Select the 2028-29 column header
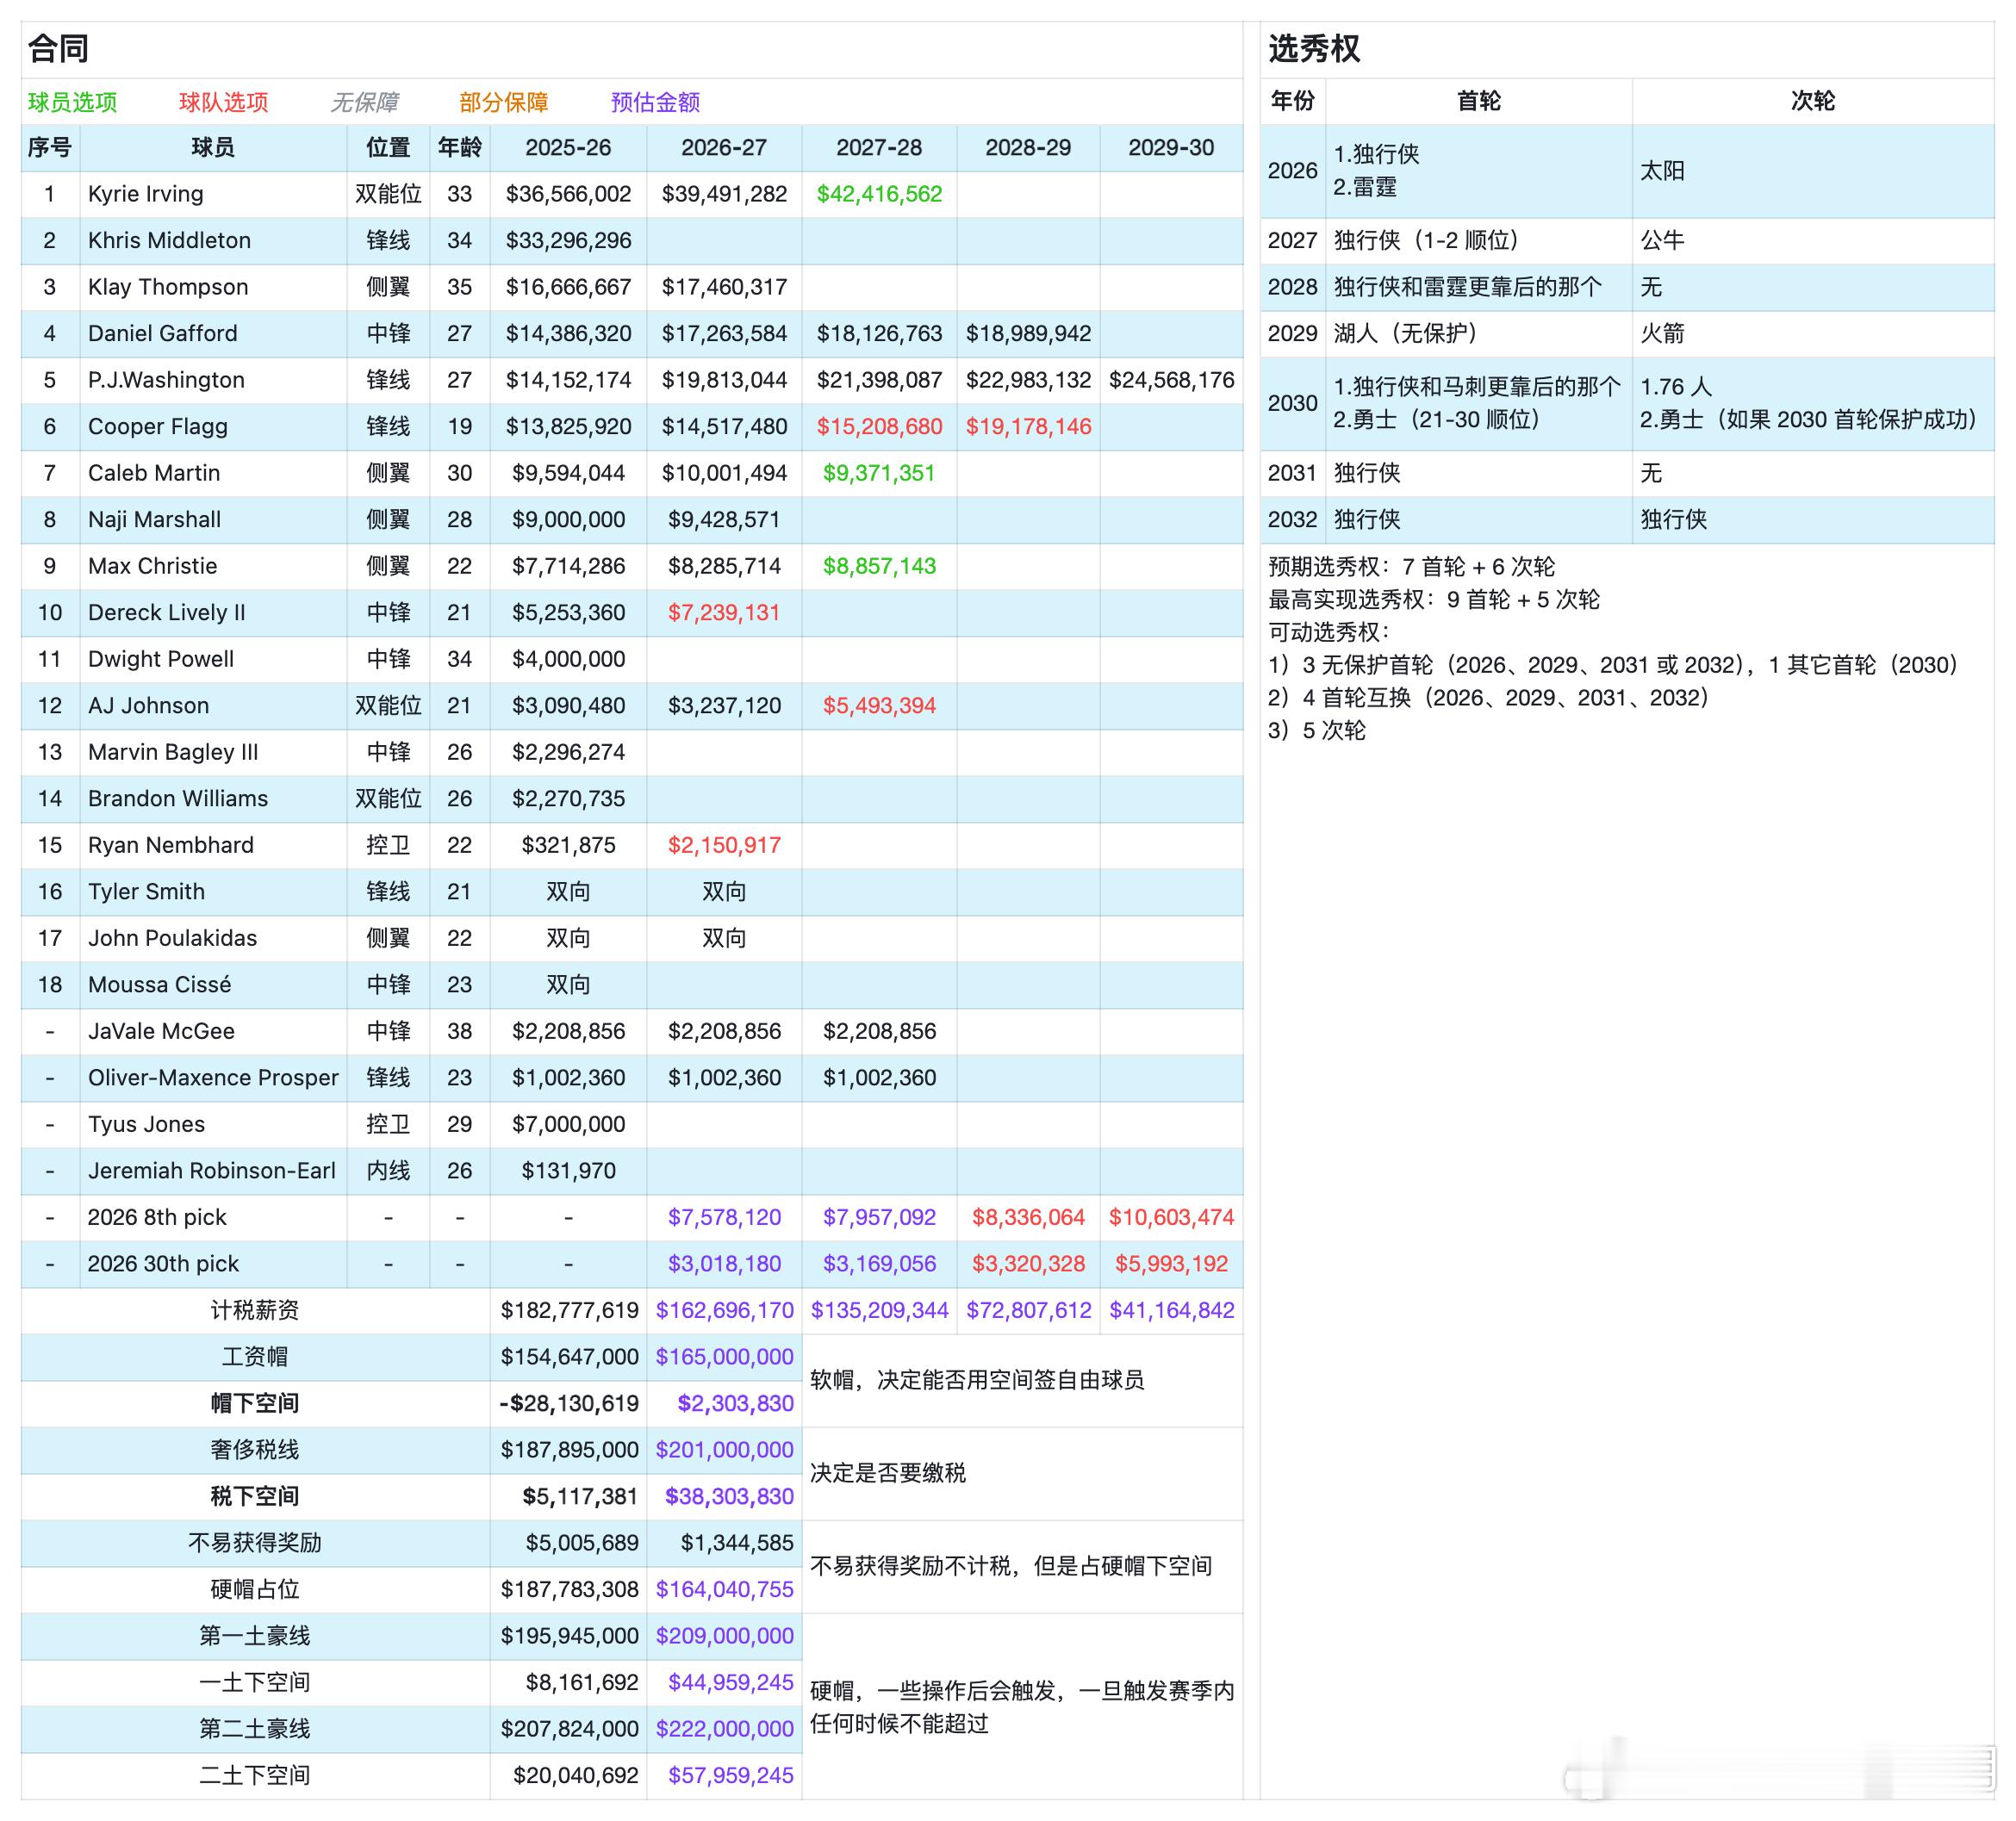Viewport: 2016px width, 1821px height. [x=1028, y=148]
